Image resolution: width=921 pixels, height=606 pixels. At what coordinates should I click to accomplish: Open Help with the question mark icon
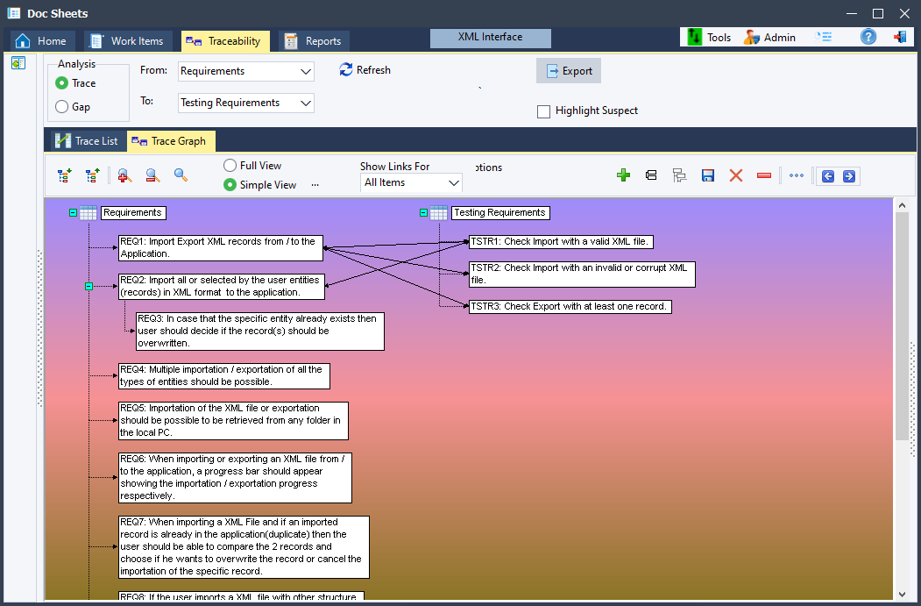pyautogui.click(x=868, y=36)
